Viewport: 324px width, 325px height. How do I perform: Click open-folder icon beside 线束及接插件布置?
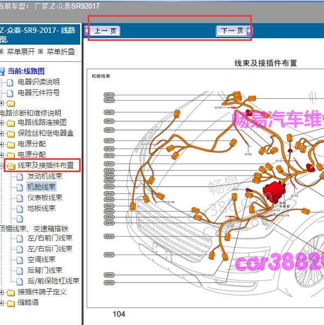coord(11,166)
